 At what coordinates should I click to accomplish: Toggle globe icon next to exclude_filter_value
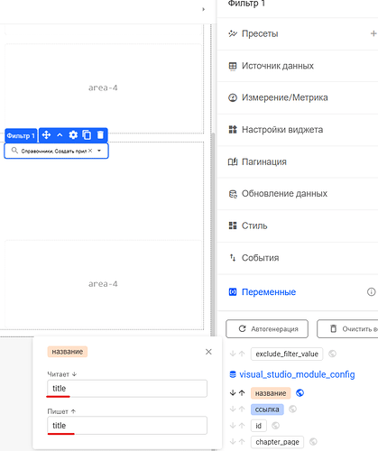coord(332,354)
